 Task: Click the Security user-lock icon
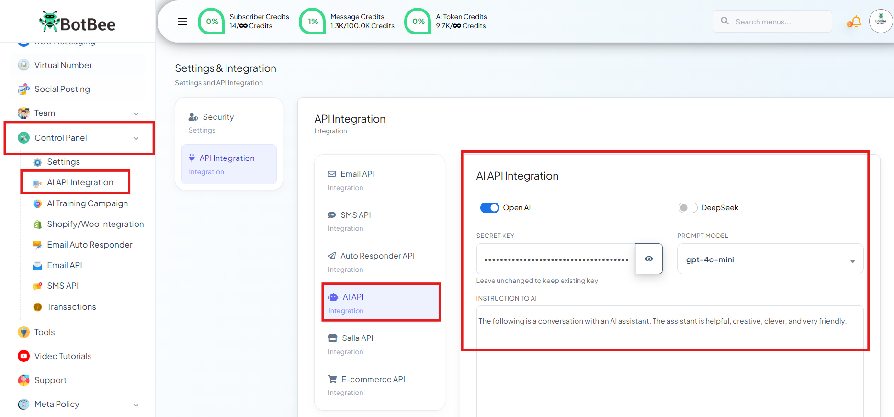pos(193,117)
